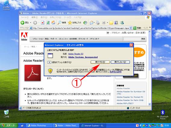Open the File menu in IE

pyautogui.click(x=24, y=17)
